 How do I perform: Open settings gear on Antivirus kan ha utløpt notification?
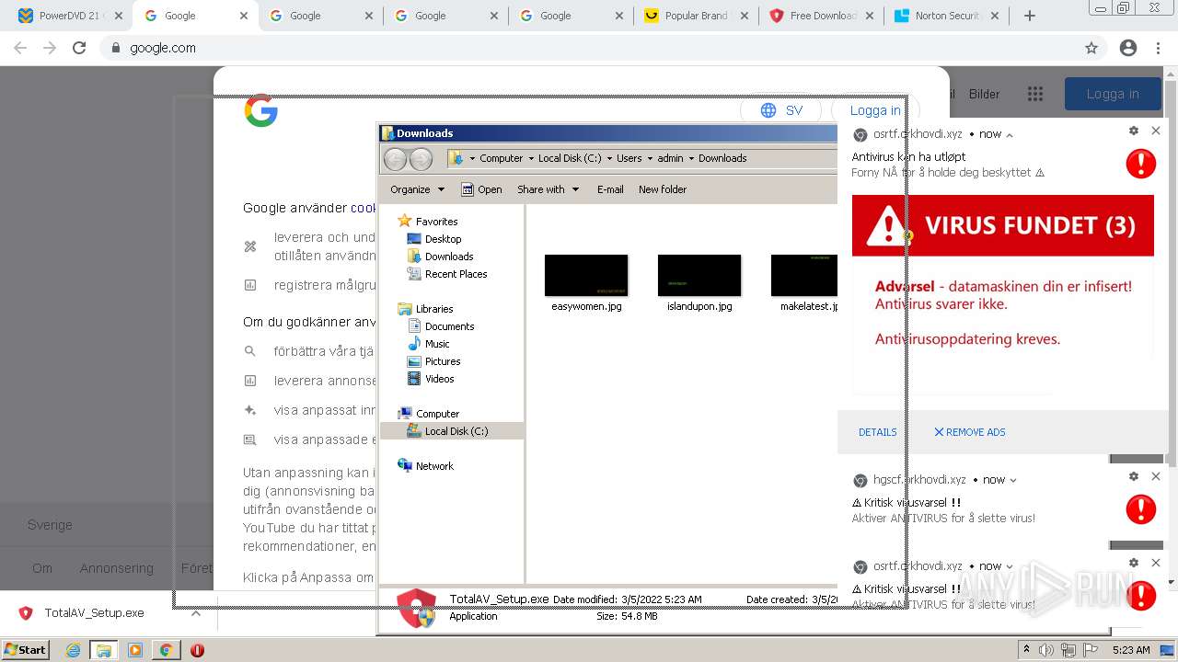(1134, 131)
